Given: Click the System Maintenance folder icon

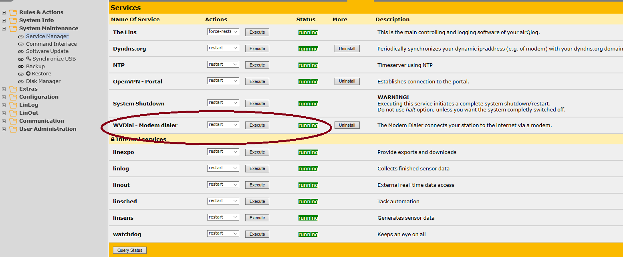Looking at the screenshot, I should coord(13,28).
